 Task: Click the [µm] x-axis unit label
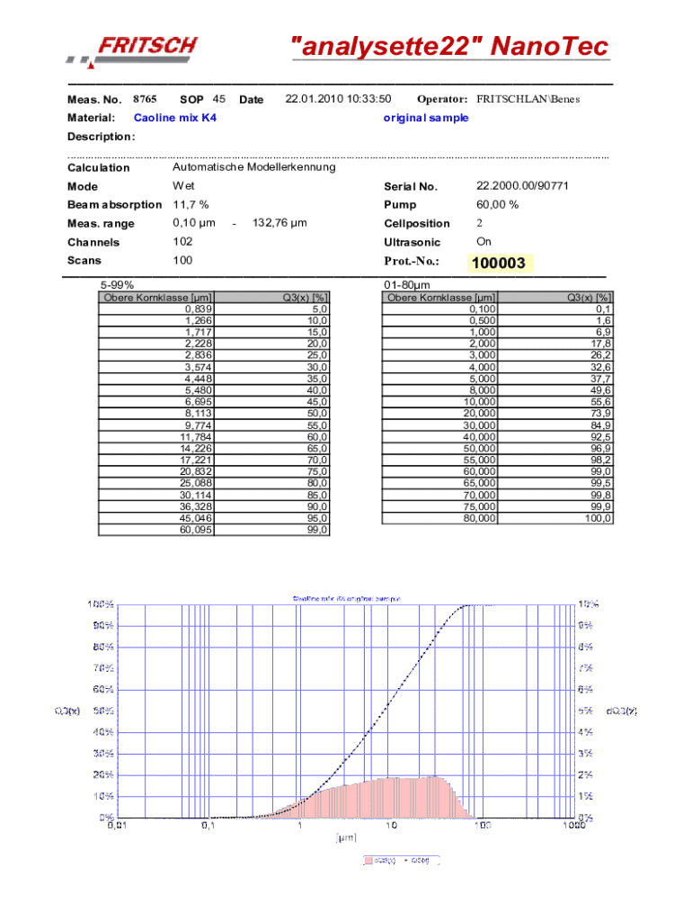pos(346,837)
